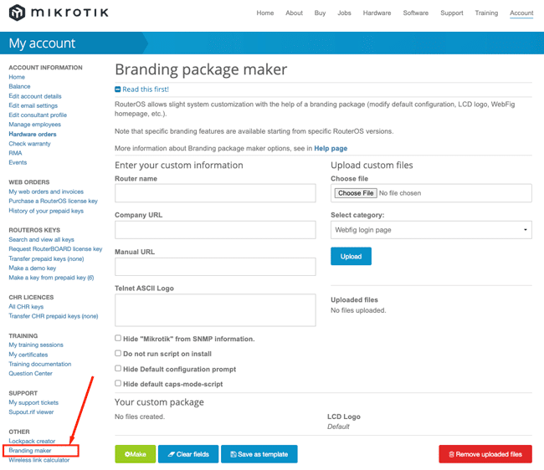Open Training menu item
Image resolution: width=544 pixels, height=470 pixels.
(486, 13)
